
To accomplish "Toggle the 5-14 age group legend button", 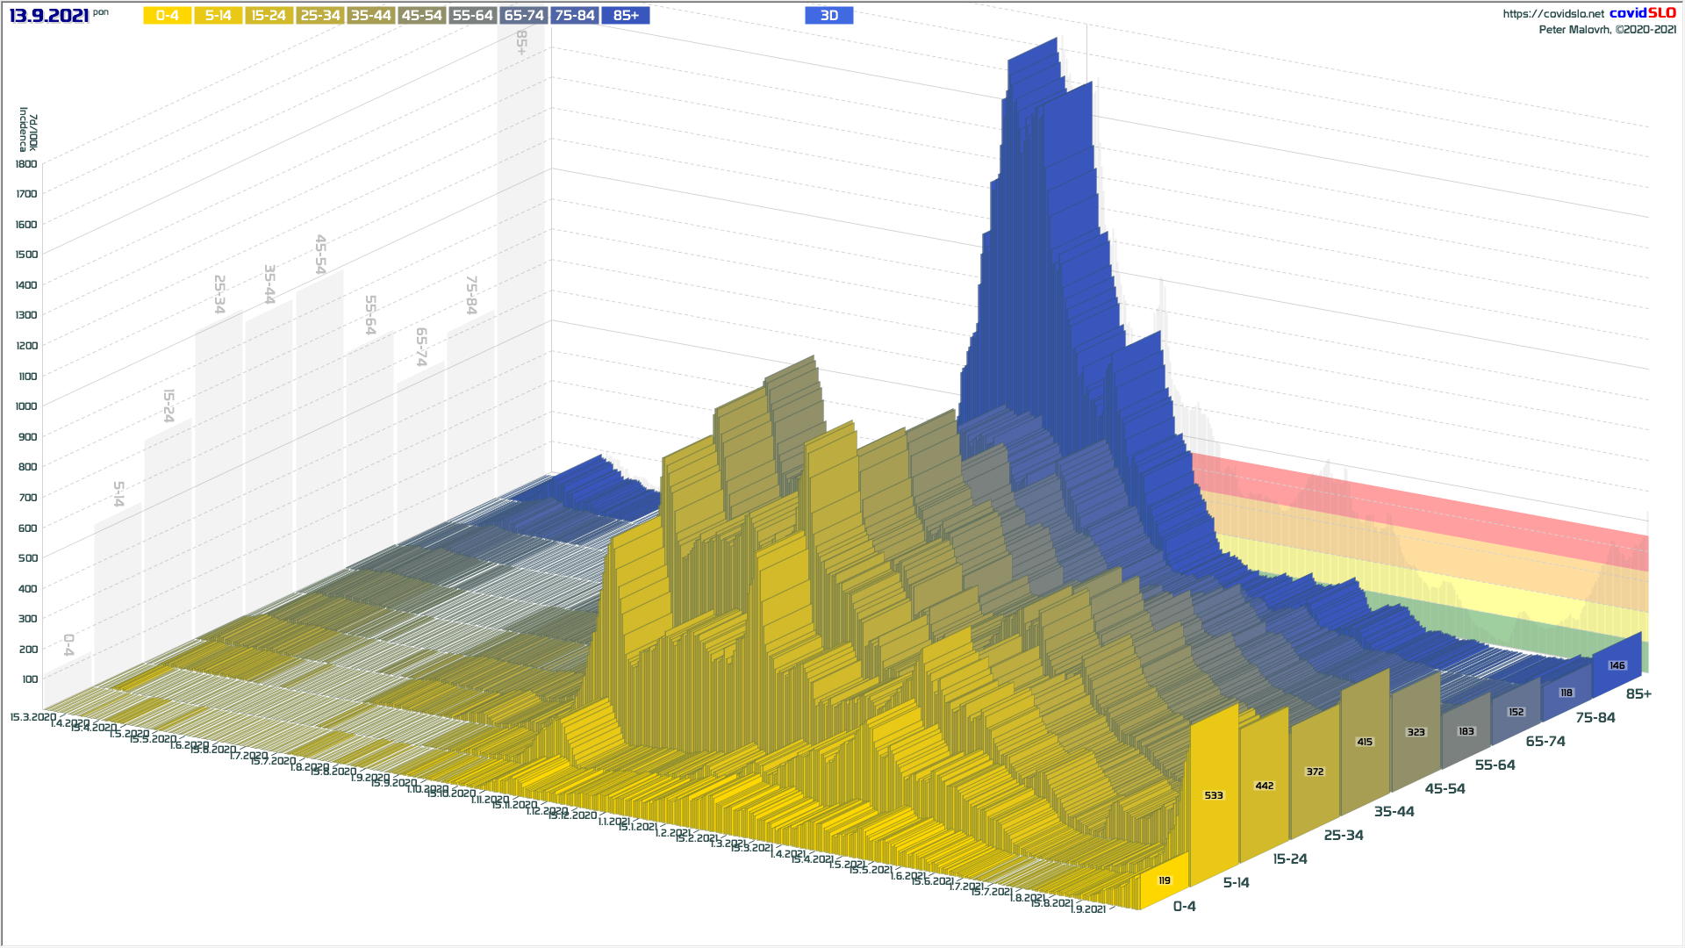I will 218,16.
